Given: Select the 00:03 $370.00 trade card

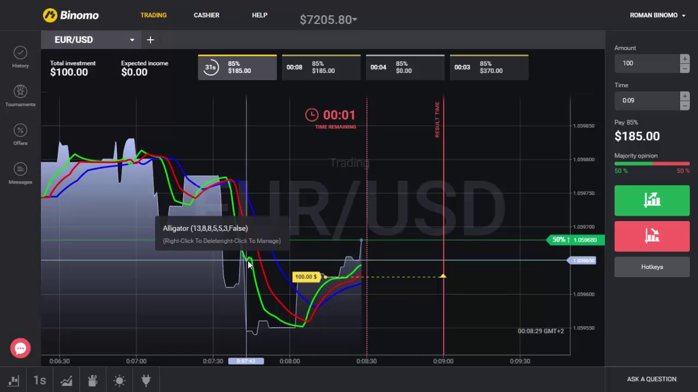Looking at the screenshot, I should [489, 68].
